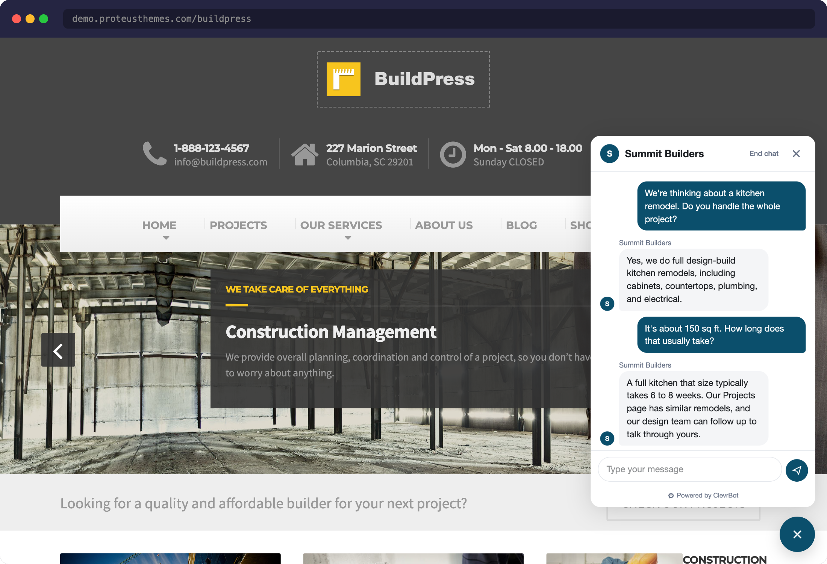Click the BuildPress yellow ruler logo
Viewport: 827px width, 564px height.
[x=343, y=79]
